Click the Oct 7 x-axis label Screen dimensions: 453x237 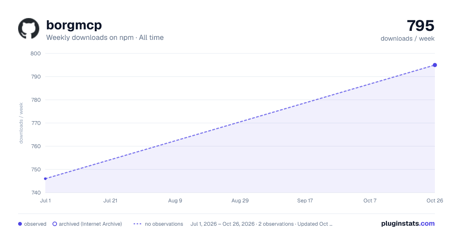(x=370, y=201)
